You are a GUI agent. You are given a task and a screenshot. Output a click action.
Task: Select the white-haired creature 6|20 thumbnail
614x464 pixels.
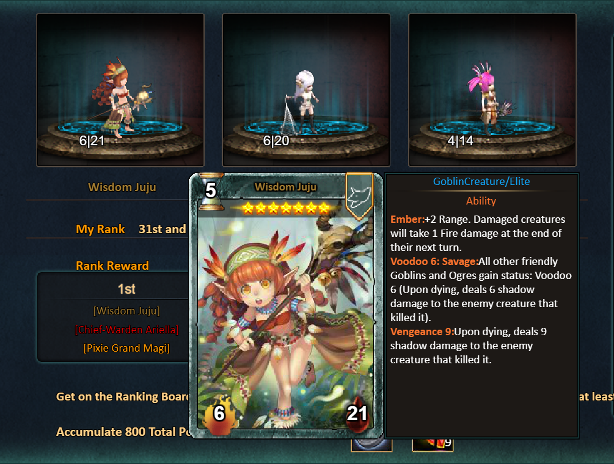pos(306,90)
